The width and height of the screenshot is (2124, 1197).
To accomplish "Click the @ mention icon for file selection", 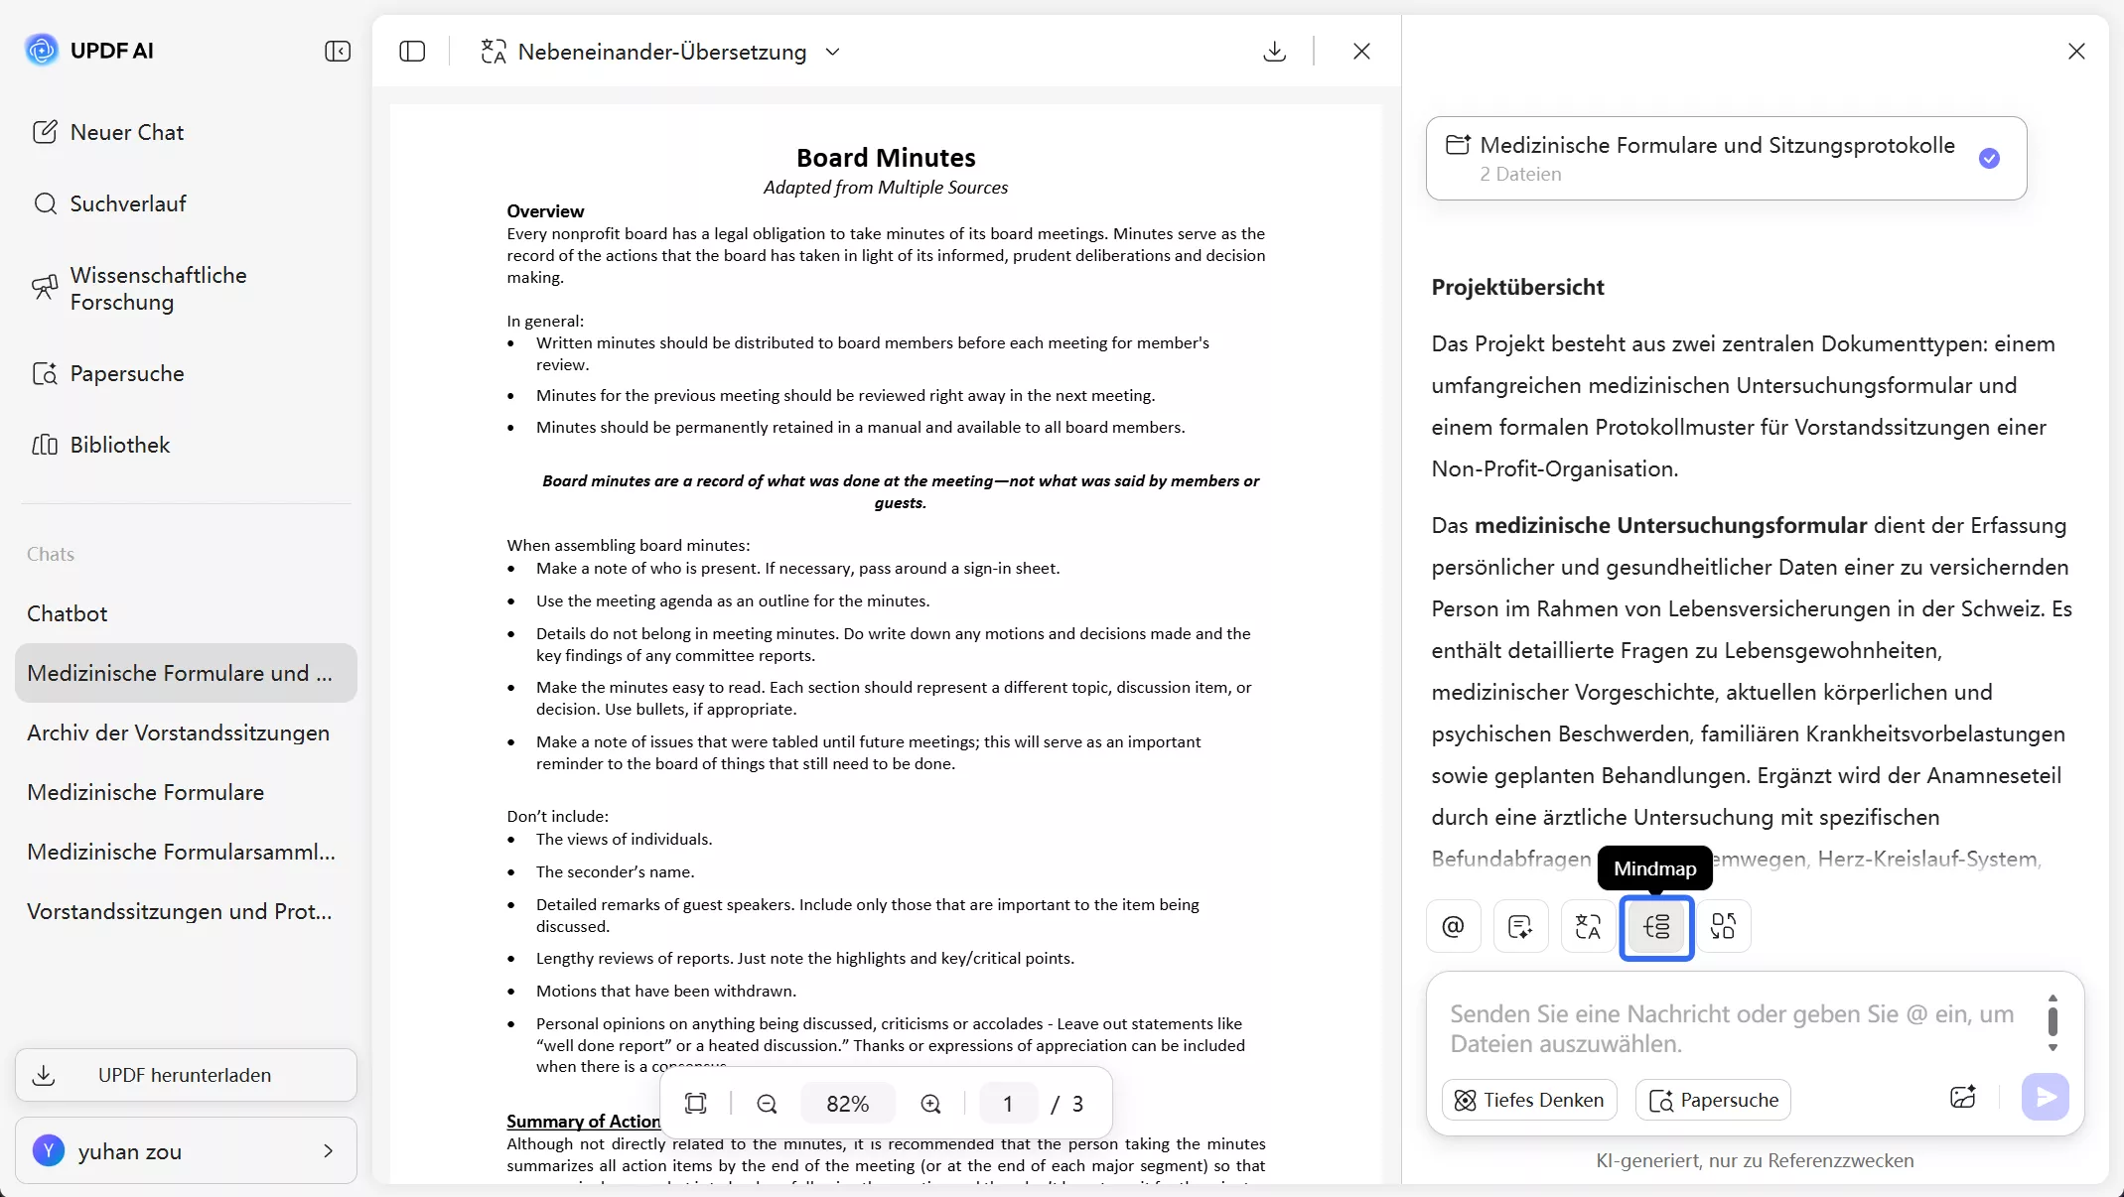I will pos(1453,926).
